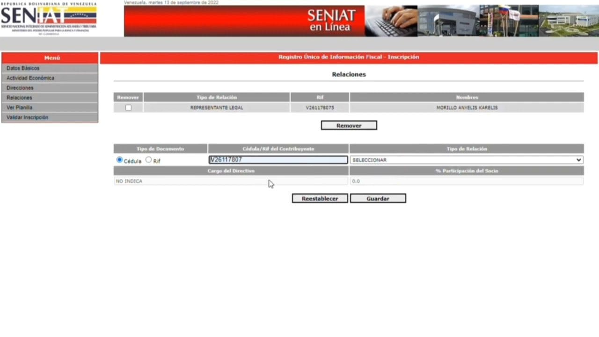This screenshot has height=337, width=599.
Task: Click the Remover button
Action: coord(349,125)
